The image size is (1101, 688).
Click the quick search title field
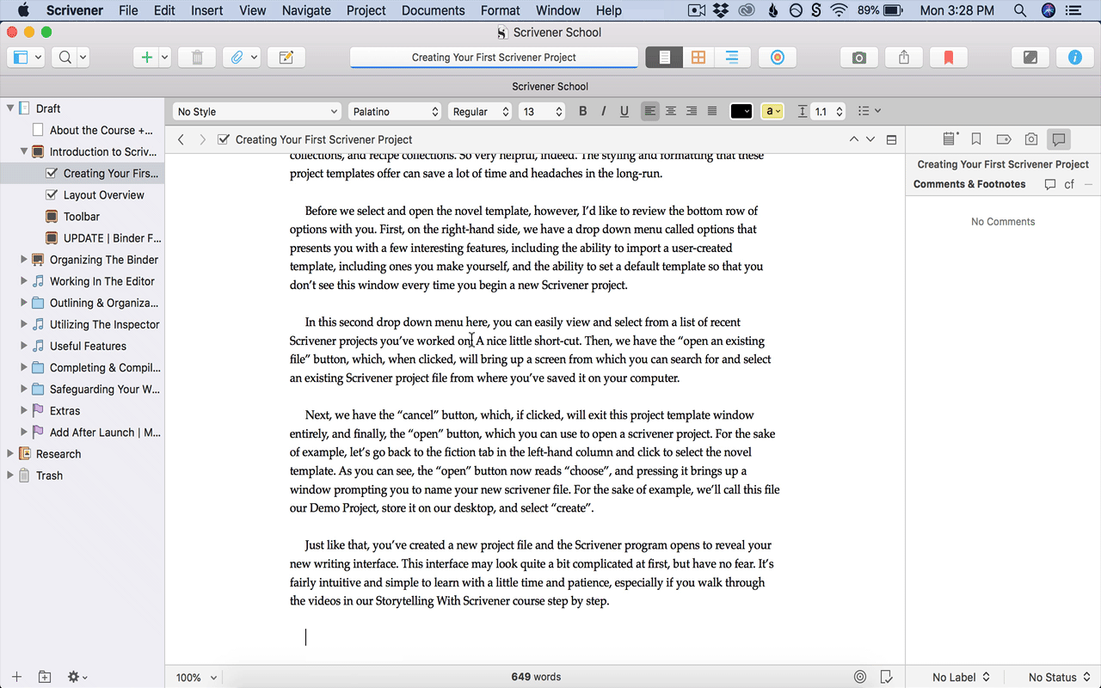click(x=494, y=58)
